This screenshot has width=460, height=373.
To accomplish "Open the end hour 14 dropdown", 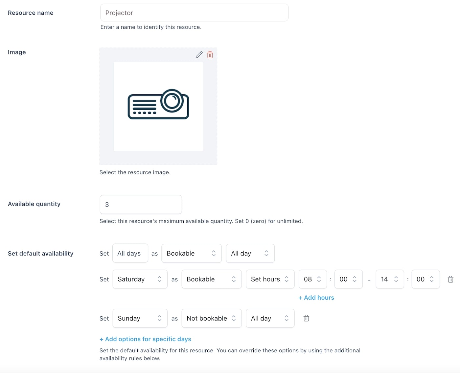I will coord(390,279).
